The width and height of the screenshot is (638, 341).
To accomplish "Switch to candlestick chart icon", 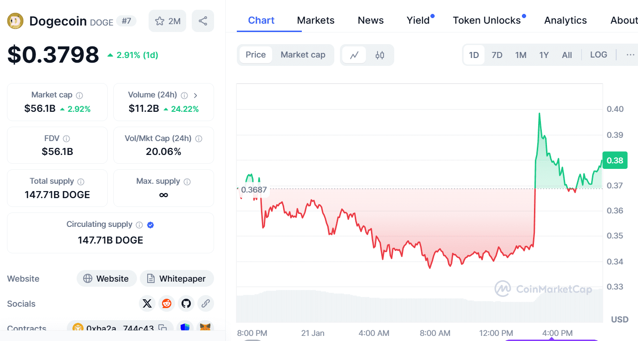I will tap(380, 55).
